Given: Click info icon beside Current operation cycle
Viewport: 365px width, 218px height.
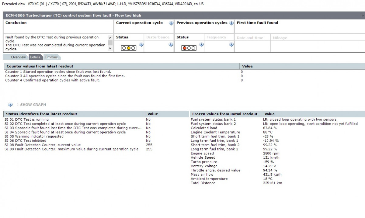Looking at the screenshot, I should point(171,23).
